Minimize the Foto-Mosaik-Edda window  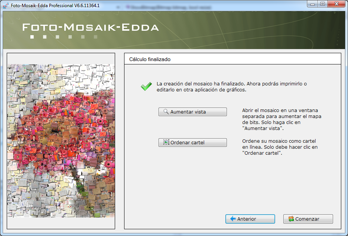[x=312, y=4]
